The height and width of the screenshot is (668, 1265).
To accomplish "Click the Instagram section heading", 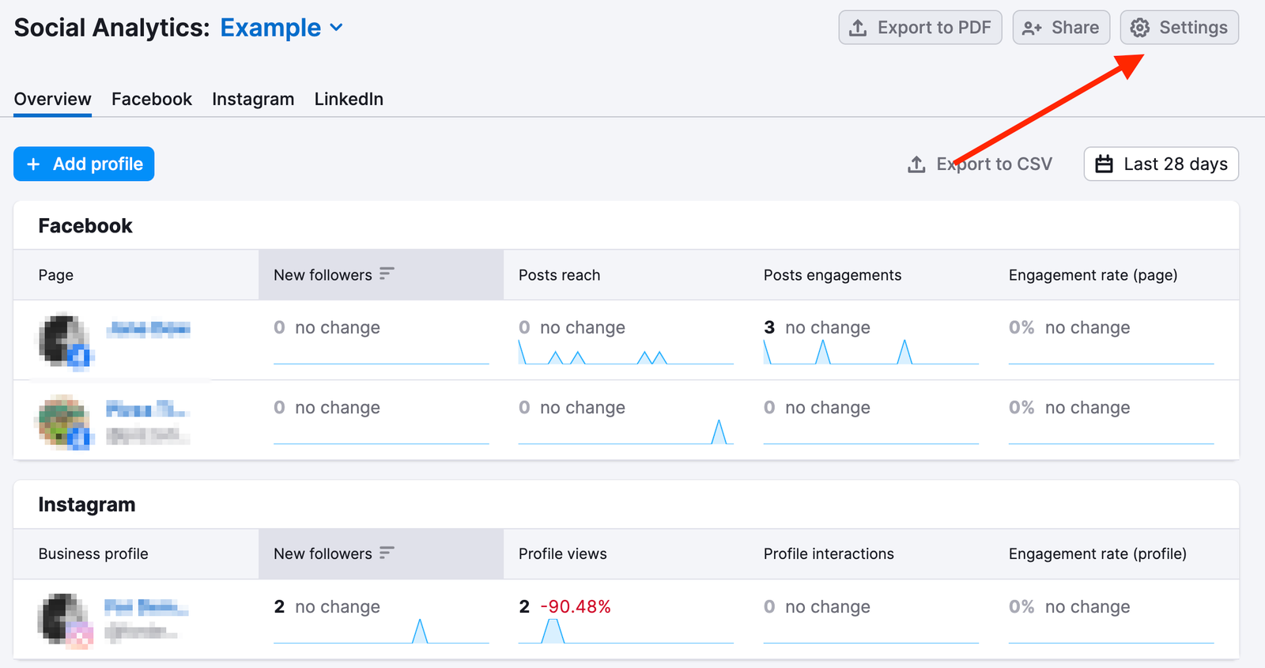I will click(87, 504).
